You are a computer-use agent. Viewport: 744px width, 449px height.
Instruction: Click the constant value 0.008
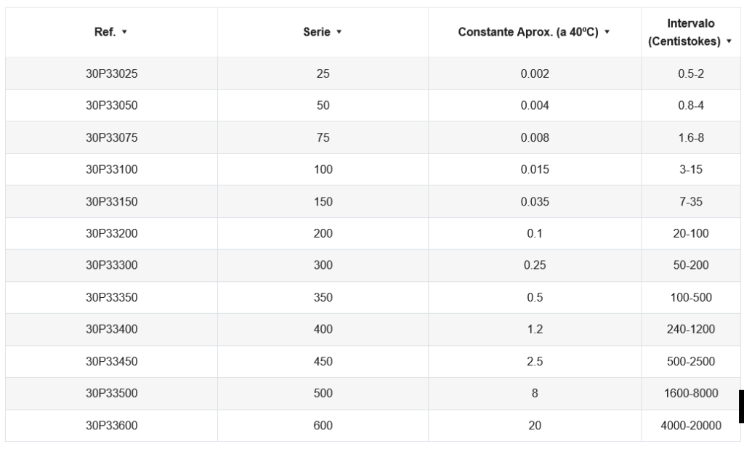tap(535, 137)
